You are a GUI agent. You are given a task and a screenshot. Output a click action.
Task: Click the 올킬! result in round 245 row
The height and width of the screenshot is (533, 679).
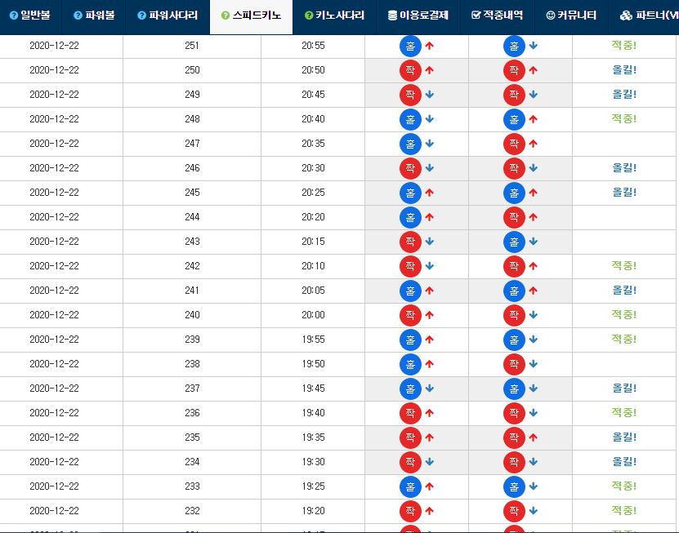[624, 192]
